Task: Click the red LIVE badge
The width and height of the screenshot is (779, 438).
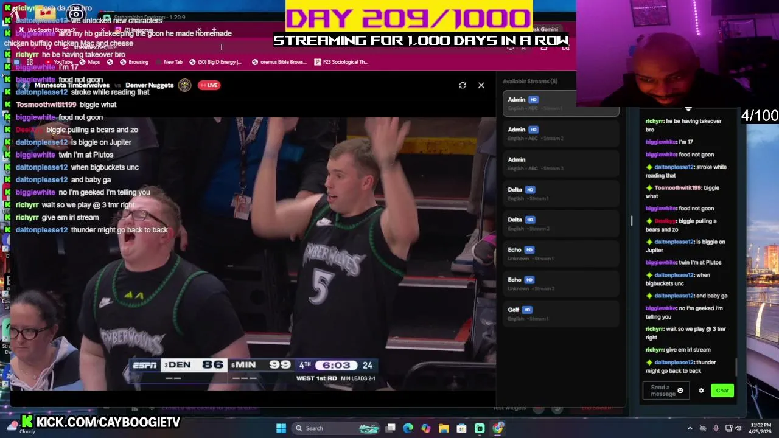Action: tap(209, 85)
